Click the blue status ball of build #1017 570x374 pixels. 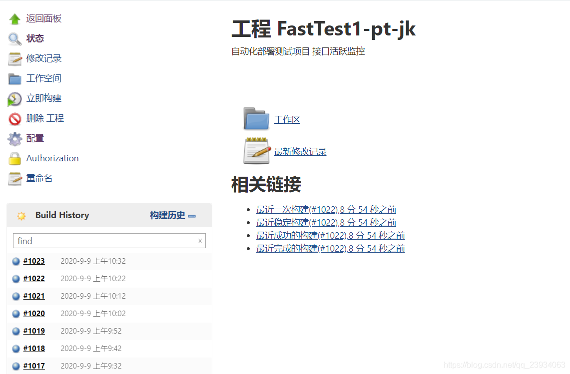[x=16, y=366]
